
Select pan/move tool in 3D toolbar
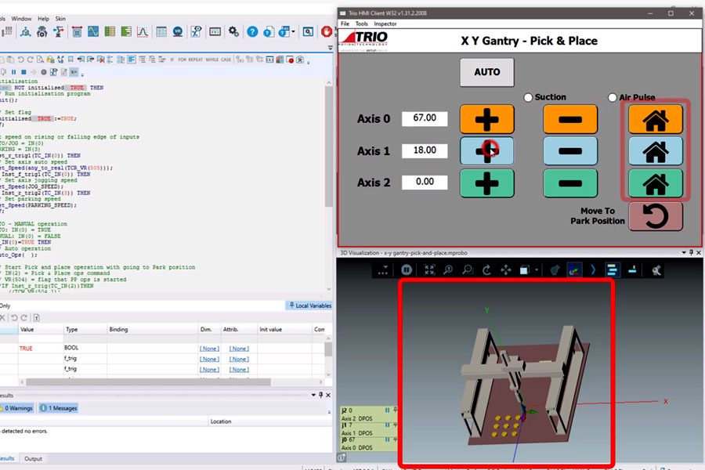[x=506, y=269]
